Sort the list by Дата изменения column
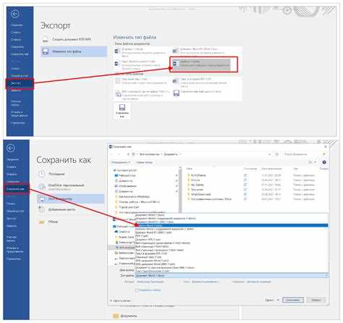This screenshot has width=343, height=323. tap(271, 169)
